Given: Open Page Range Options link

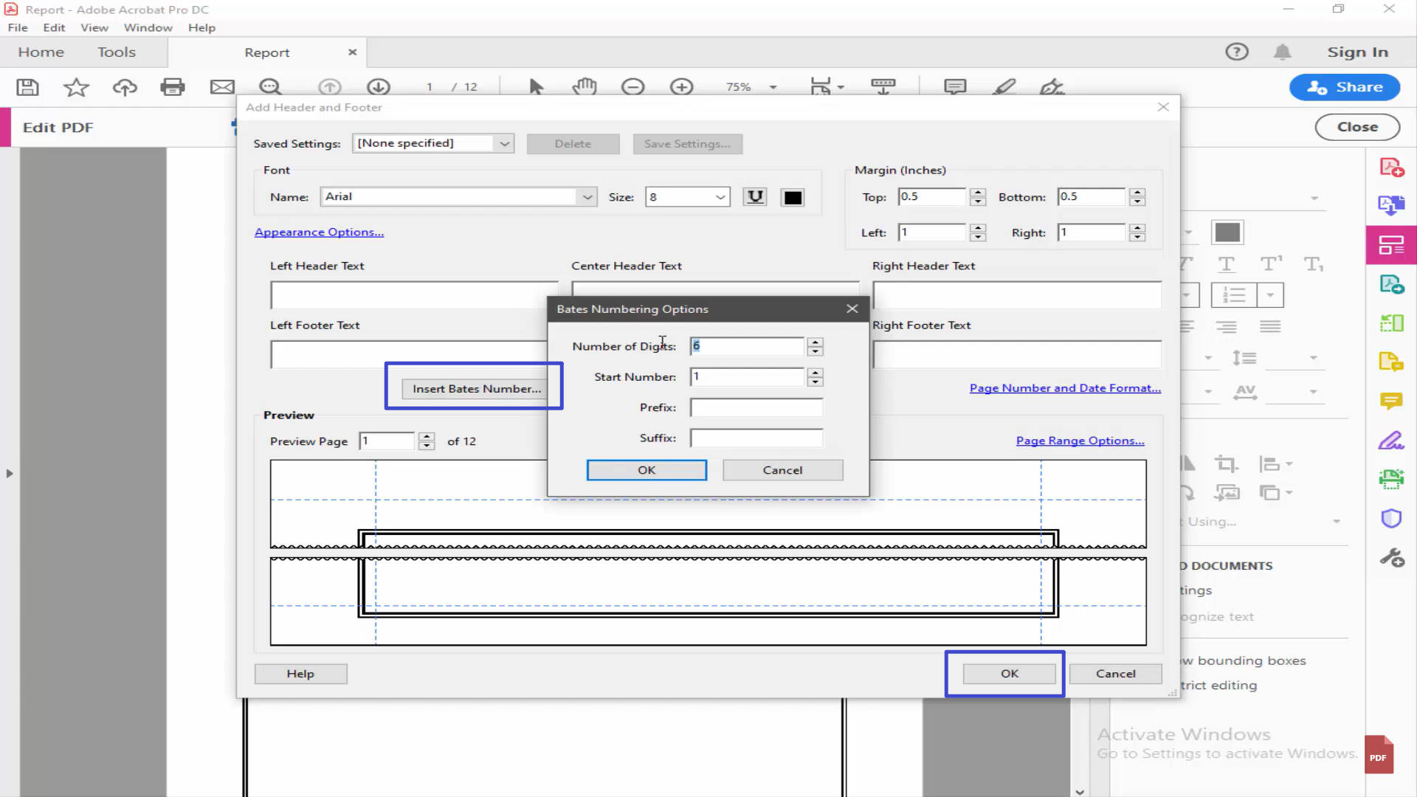Looking at the screenshot, I should point(1080,441).
